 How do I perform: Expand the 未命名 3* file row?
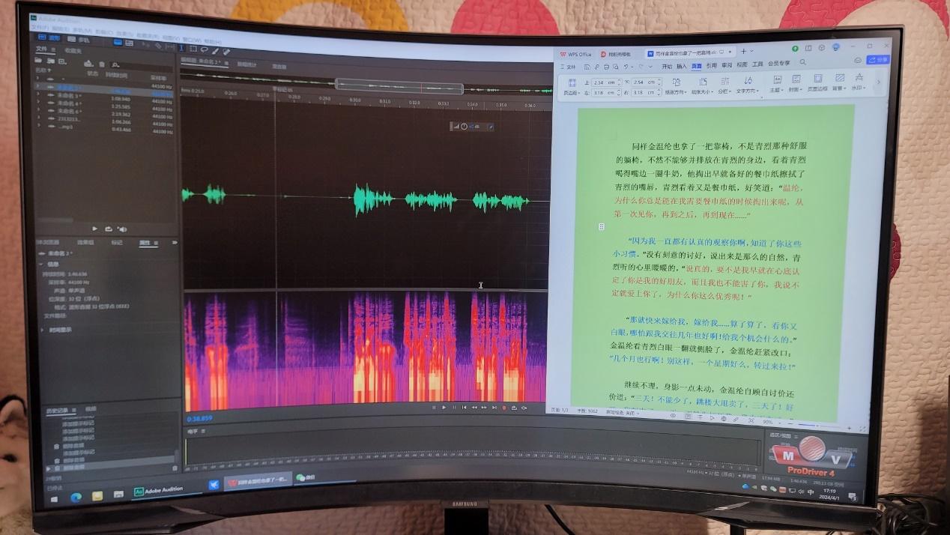38,94
